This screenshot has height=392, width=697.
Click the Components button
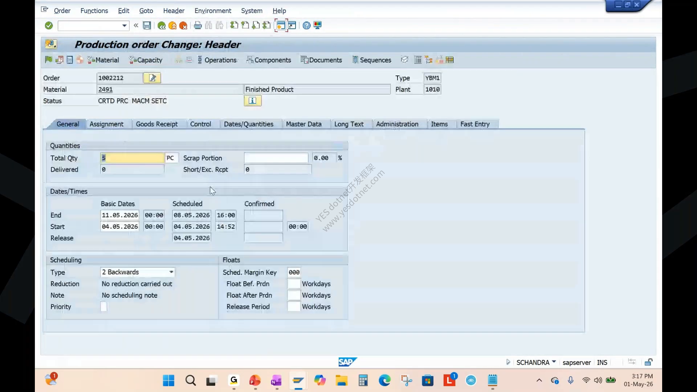269,60
